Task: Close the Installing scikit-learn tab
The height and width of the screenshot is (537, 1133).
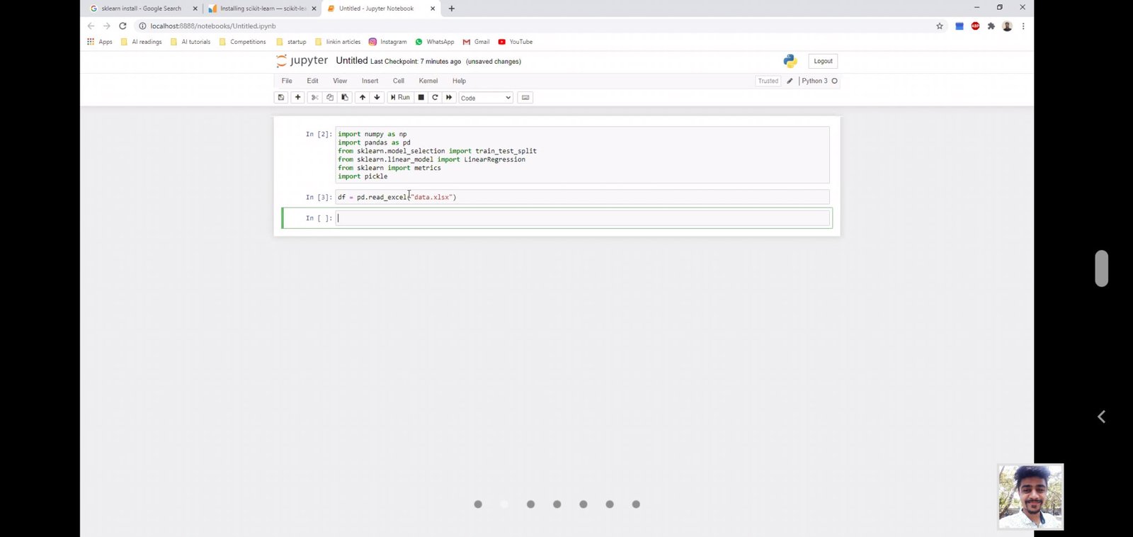Action: pos(314,9)
